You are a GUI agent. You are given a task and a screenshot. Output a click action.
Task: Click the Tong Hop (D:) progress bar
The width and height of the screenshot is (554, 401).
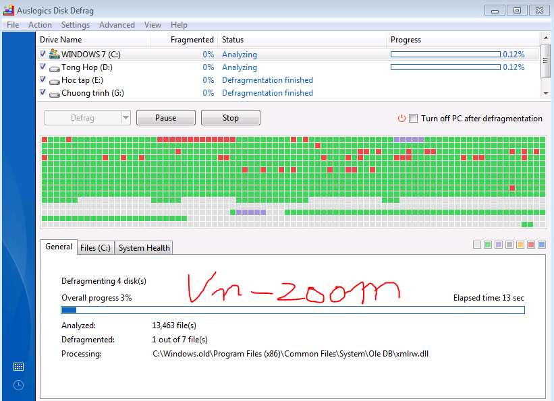[x=445, y=67]
